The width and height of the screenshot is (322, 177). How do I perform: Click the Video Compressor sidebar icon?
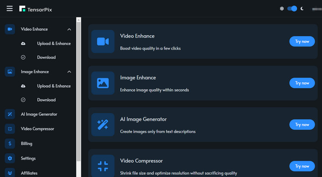pos(10,129)
